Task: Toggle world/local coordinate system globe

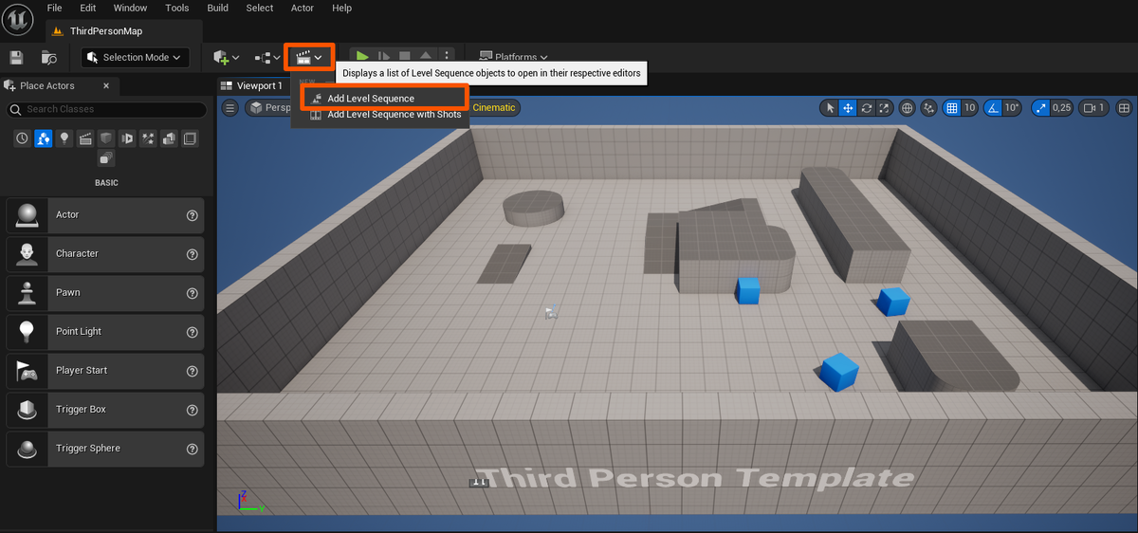Action: click(x=907, y=108)
